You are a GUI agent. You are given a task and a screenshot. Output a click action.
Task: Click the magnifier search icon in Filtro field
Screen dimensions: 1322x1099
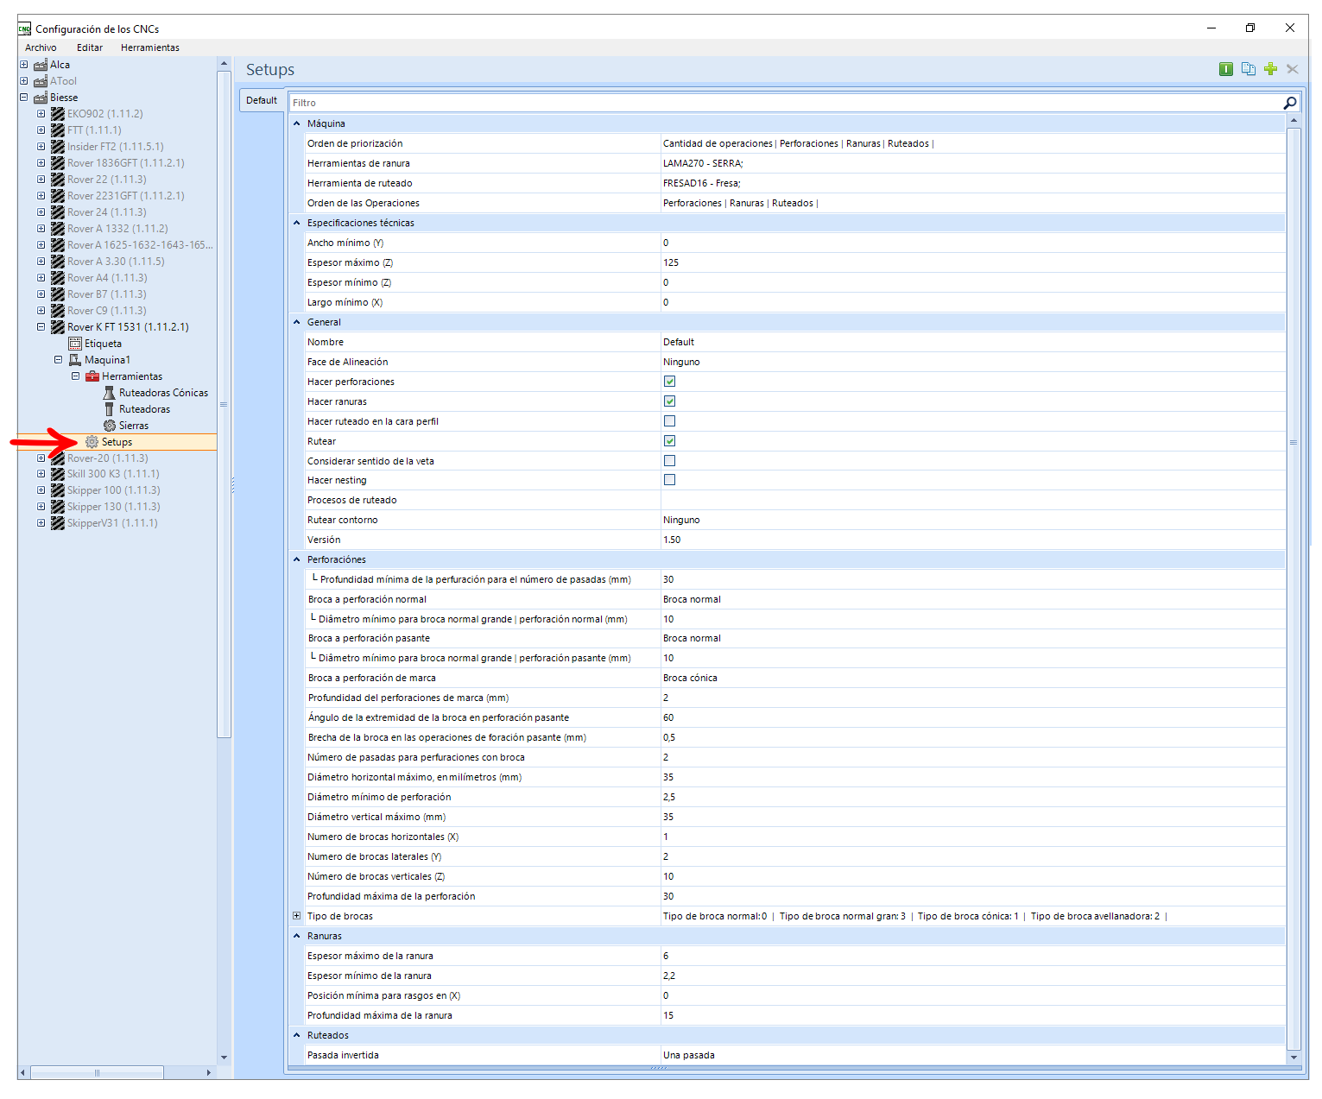(x=1290, y=103)
